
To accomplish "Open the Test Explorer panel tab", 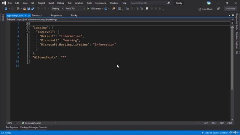I will point(12,127).
